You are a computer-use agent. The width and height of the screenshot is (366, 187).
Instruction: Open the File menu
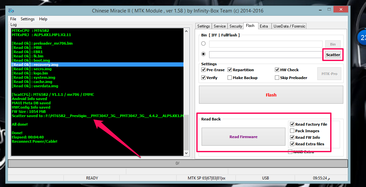[13, 19]
